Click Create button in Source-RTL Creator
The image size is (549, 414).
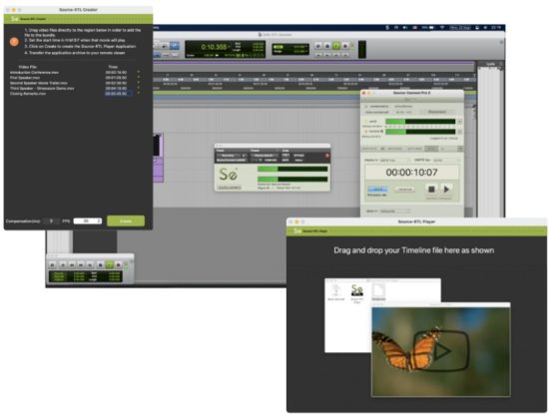pos(126,220)
